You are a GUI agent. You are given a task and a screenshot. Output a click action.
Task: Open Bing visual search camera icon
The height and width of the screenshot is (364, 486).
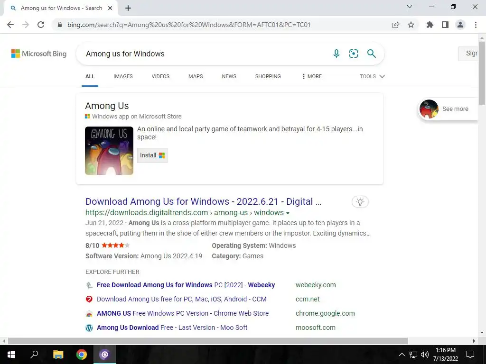point(353,54)
